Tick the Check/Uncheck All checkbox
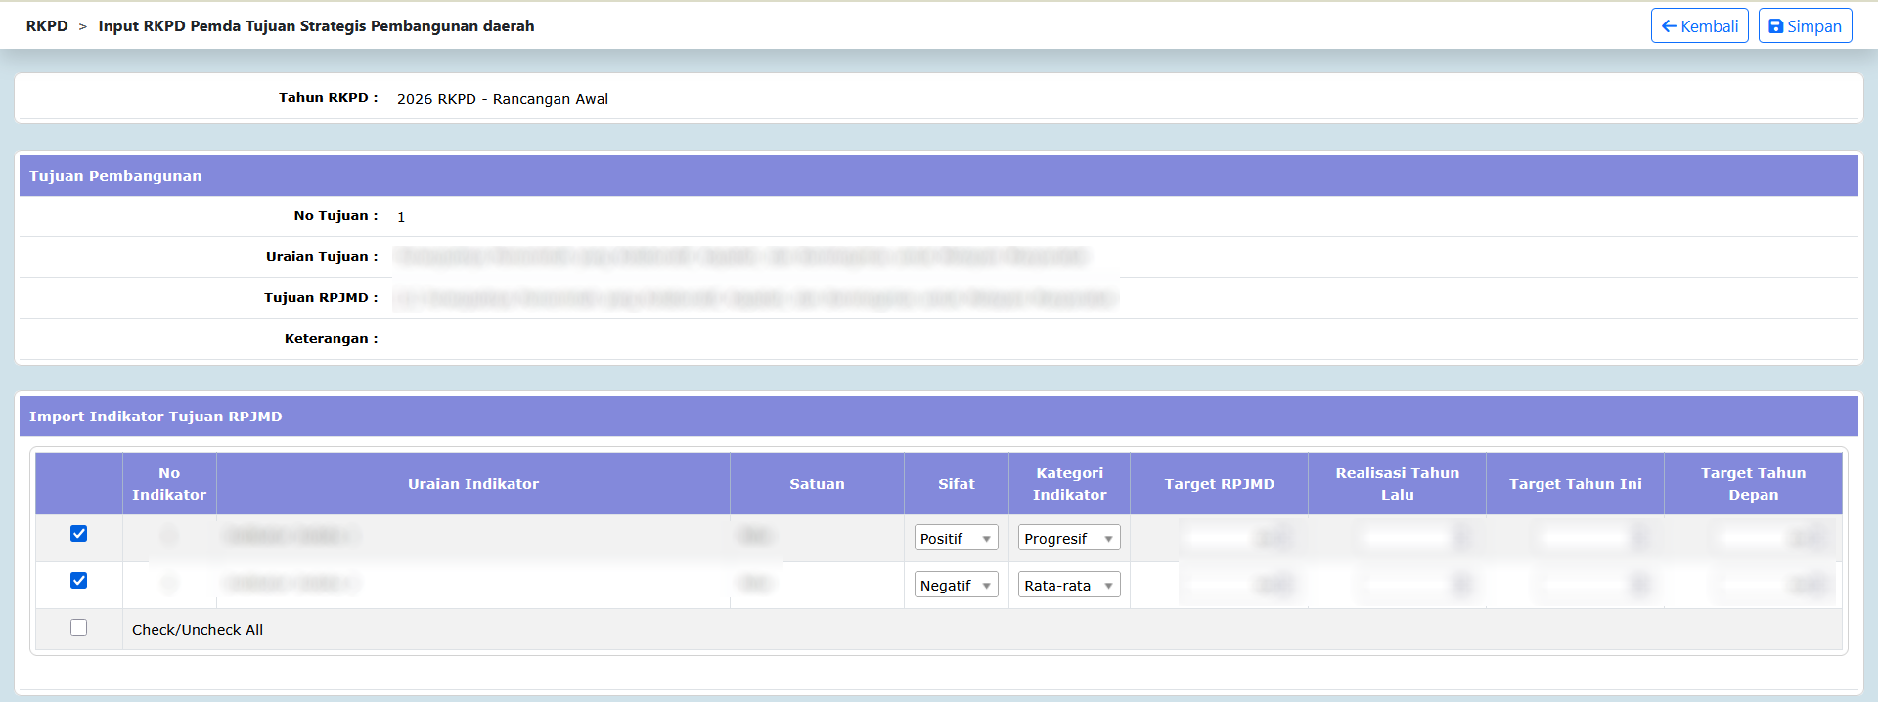 (x=79, y=628)
